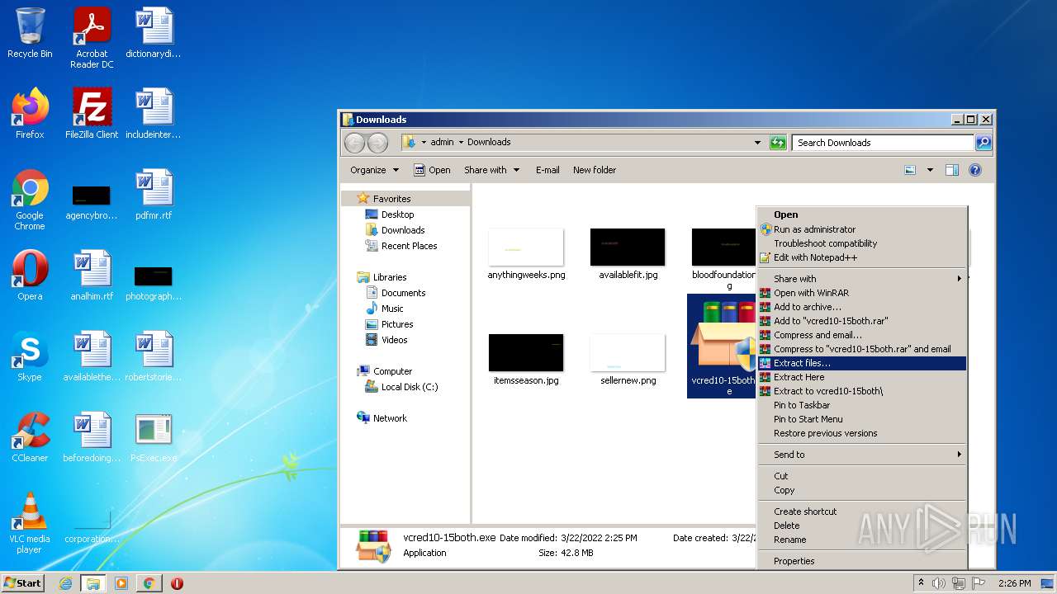The image size is (1057, 594).
Task: Click the E-mail toolbar button
Action: coord(547,170)
